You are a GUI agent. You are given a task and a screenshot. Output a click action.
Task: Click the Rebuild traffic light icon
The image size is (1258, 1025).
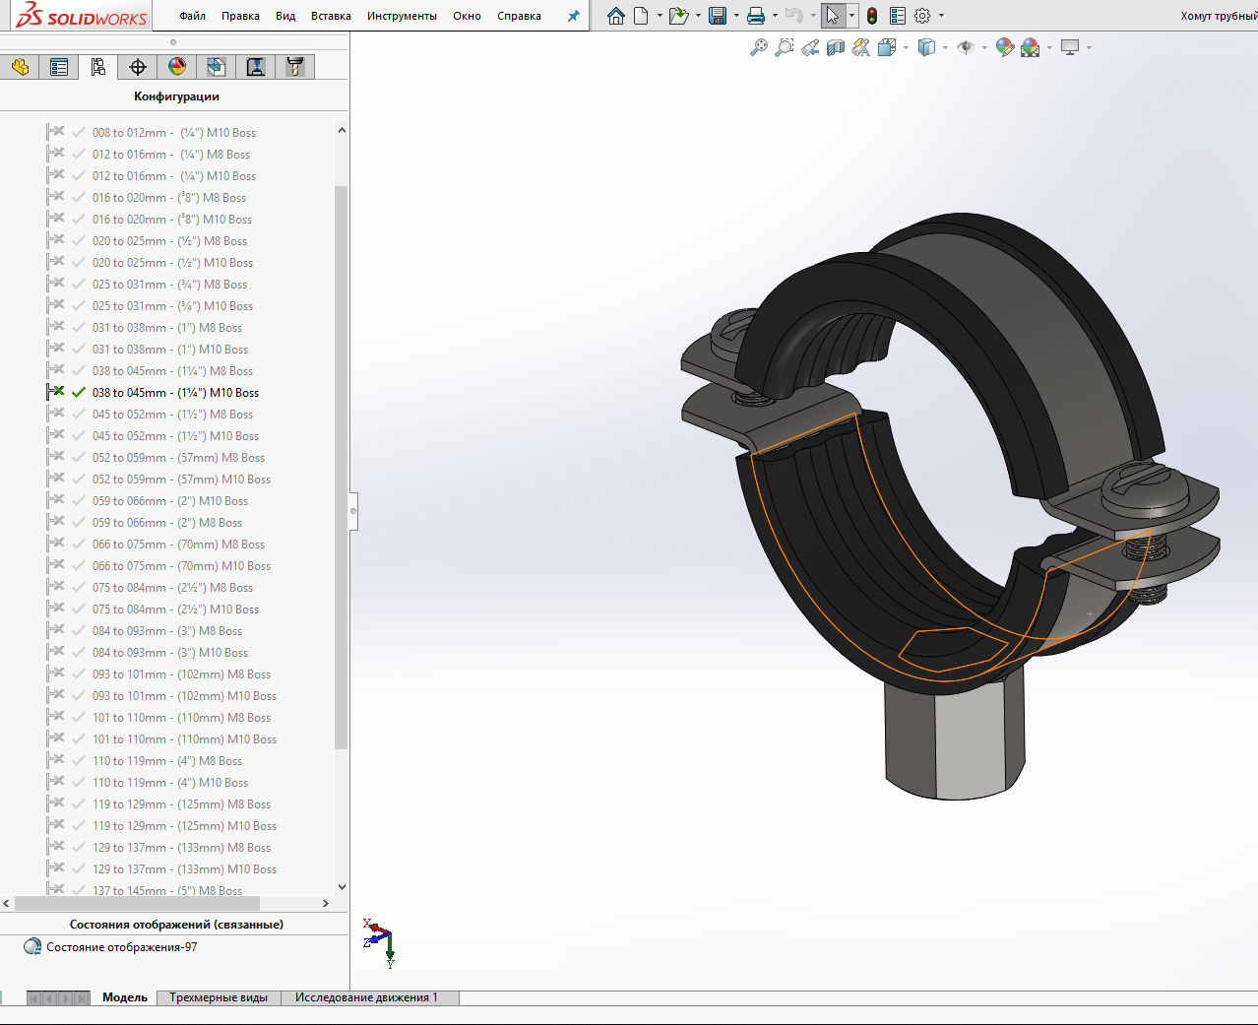[872, 16]
